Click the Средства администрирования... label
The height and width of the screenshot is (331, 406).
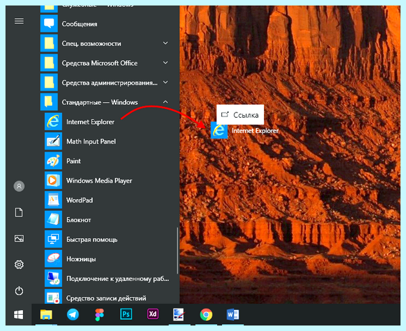point(110,83)
